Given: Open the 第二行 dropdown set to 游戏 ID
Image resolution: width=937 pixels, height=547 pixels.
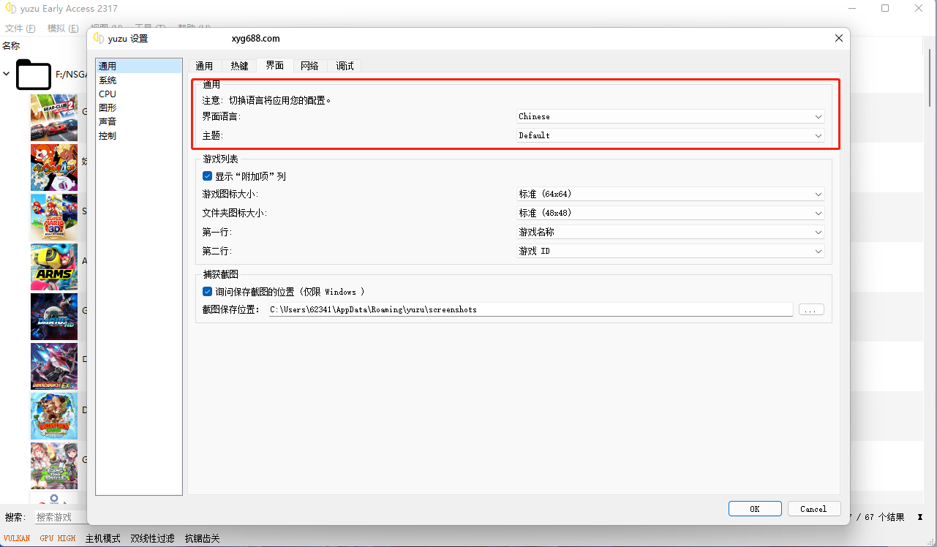Looking at the screenshot, I should pos(670,251).
